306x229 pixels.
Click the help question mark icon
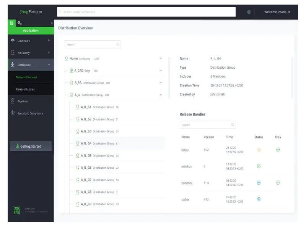point(249,12)
